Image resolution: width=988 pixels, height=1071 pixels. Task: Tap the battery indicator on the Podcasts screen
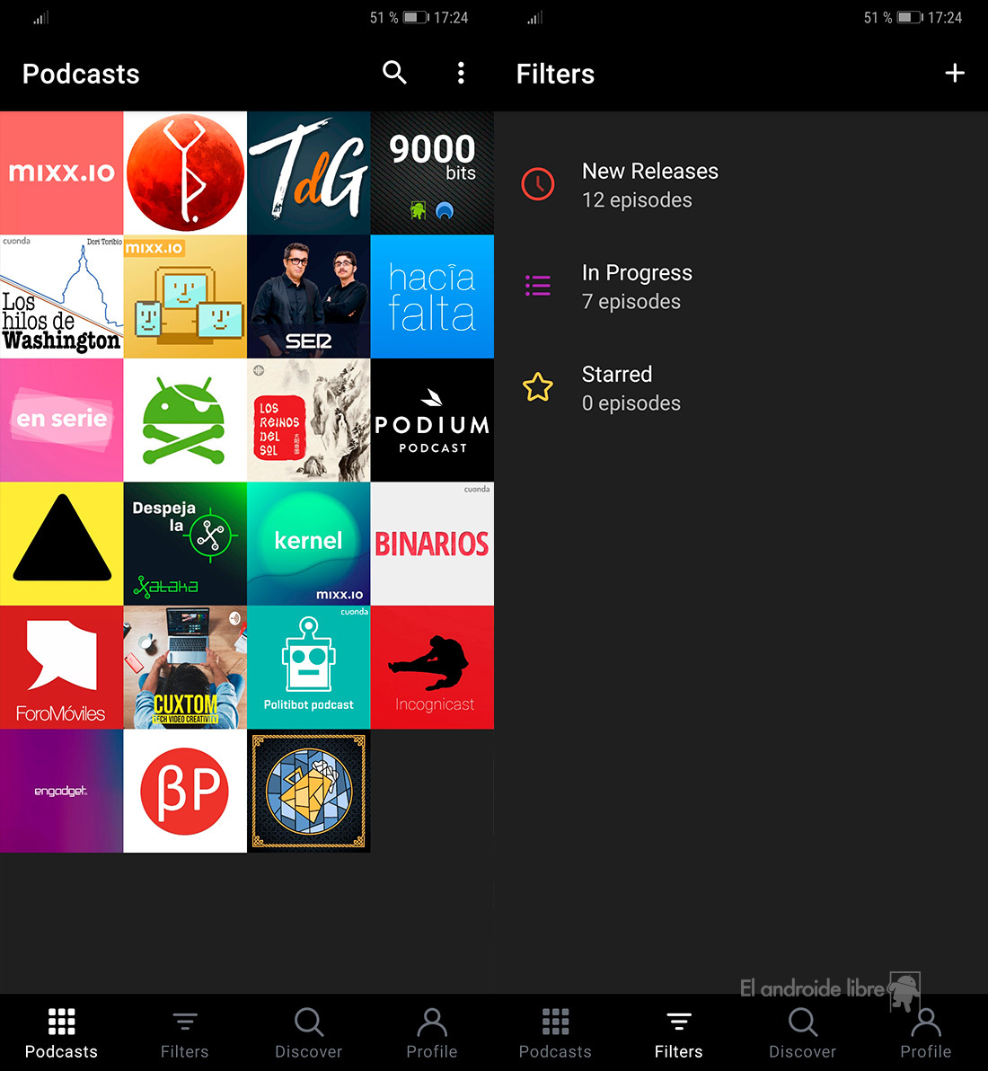click(x=415, y=17)
